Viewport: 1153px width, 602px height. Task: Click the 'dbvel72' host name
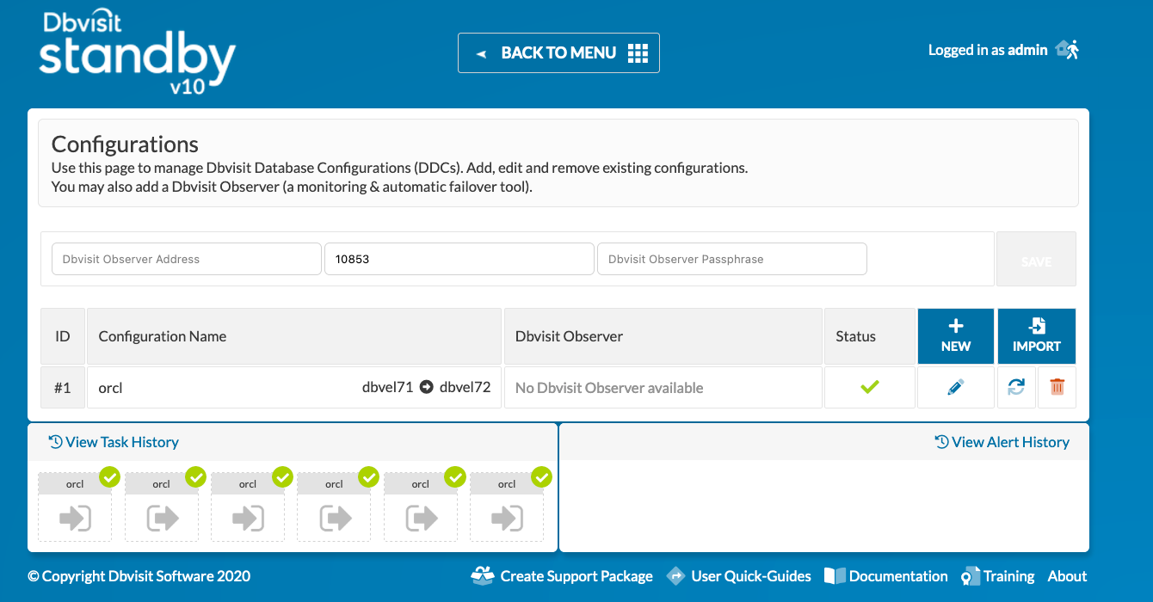[x=465, y=387]
